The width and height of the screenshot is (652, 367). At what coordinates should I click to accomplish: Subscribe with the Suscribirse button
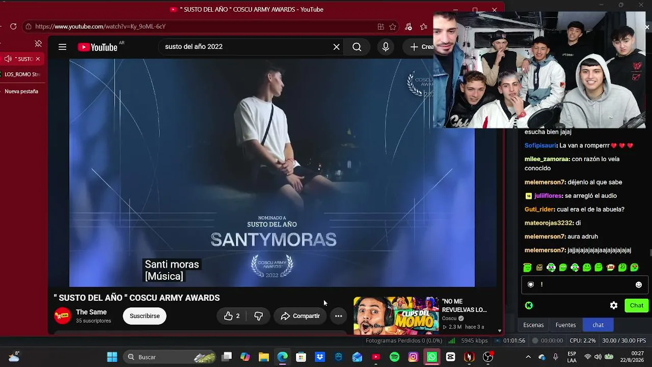coord(145,316)
